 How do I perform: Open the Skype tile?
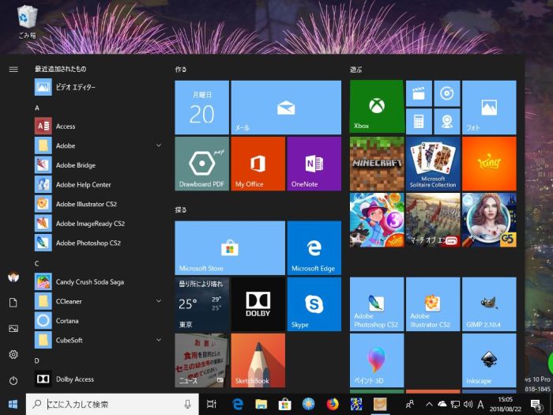click(x=314, y=304)
